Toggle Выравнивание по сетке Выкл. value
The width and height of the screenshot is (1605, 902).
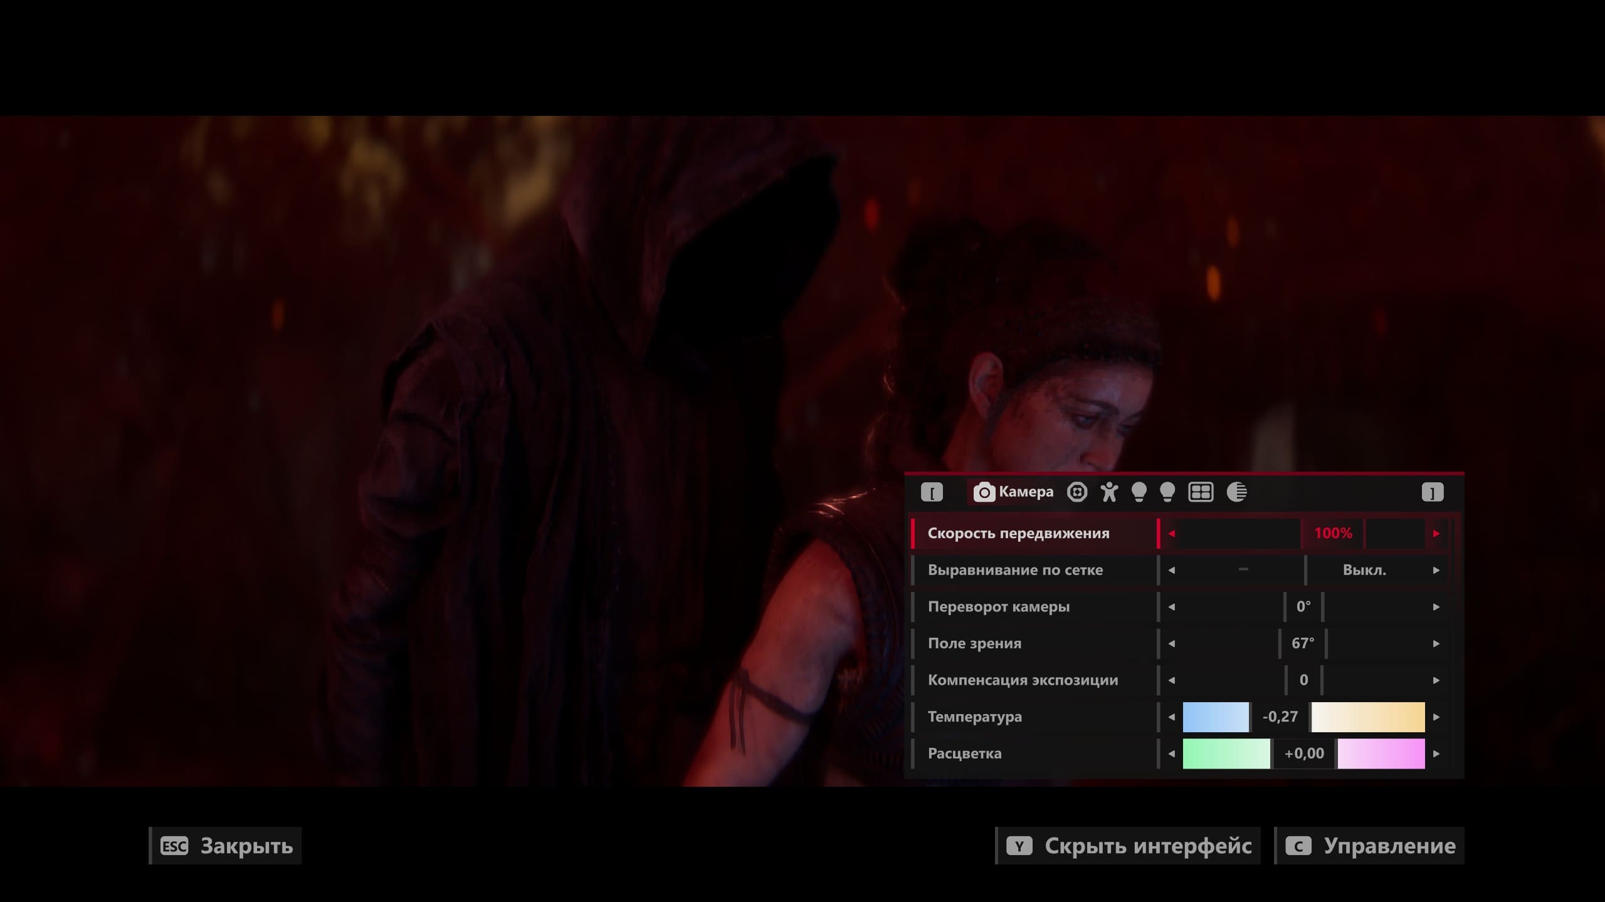click(x=1364, y=570)
